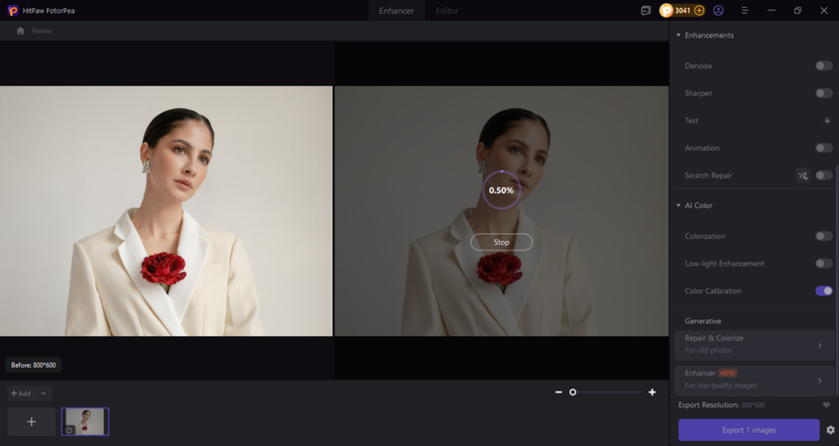This screenshot has width=839, height=446.
Task: Enable the Colorization toggle
Action: pos(823,236)
